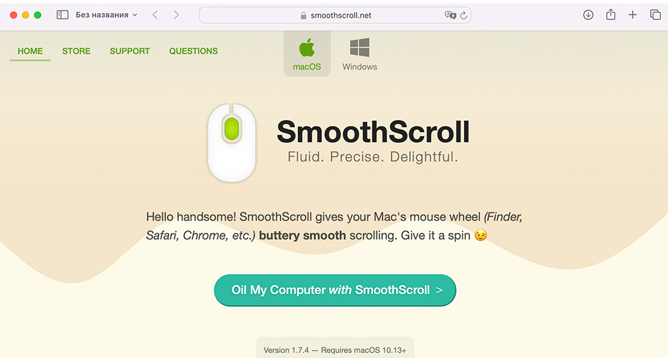Open the SUPPORT page link
Image resolution: width=668 pixels, height=358 pixels.
click(130, 51)
